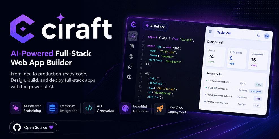Click the Database Integration icon
The width and height of the screenshot is (279, 139).
click(52, 108)
